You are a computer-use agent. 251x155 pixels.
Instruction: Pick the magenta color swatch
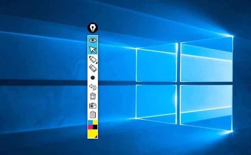click(90, 126)
